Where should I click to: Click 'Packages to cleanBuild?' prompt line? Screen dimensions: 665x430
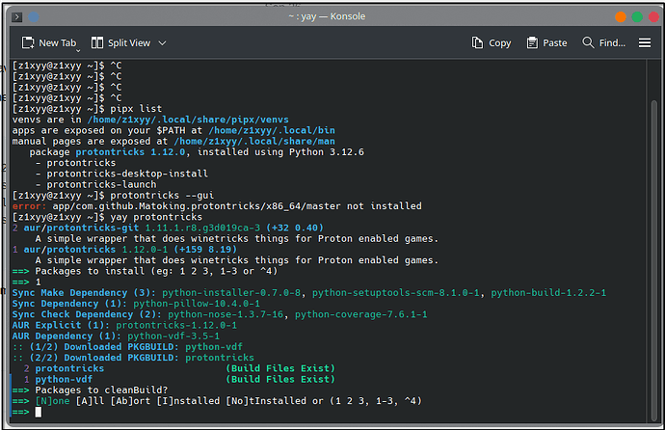click(101, 390)
